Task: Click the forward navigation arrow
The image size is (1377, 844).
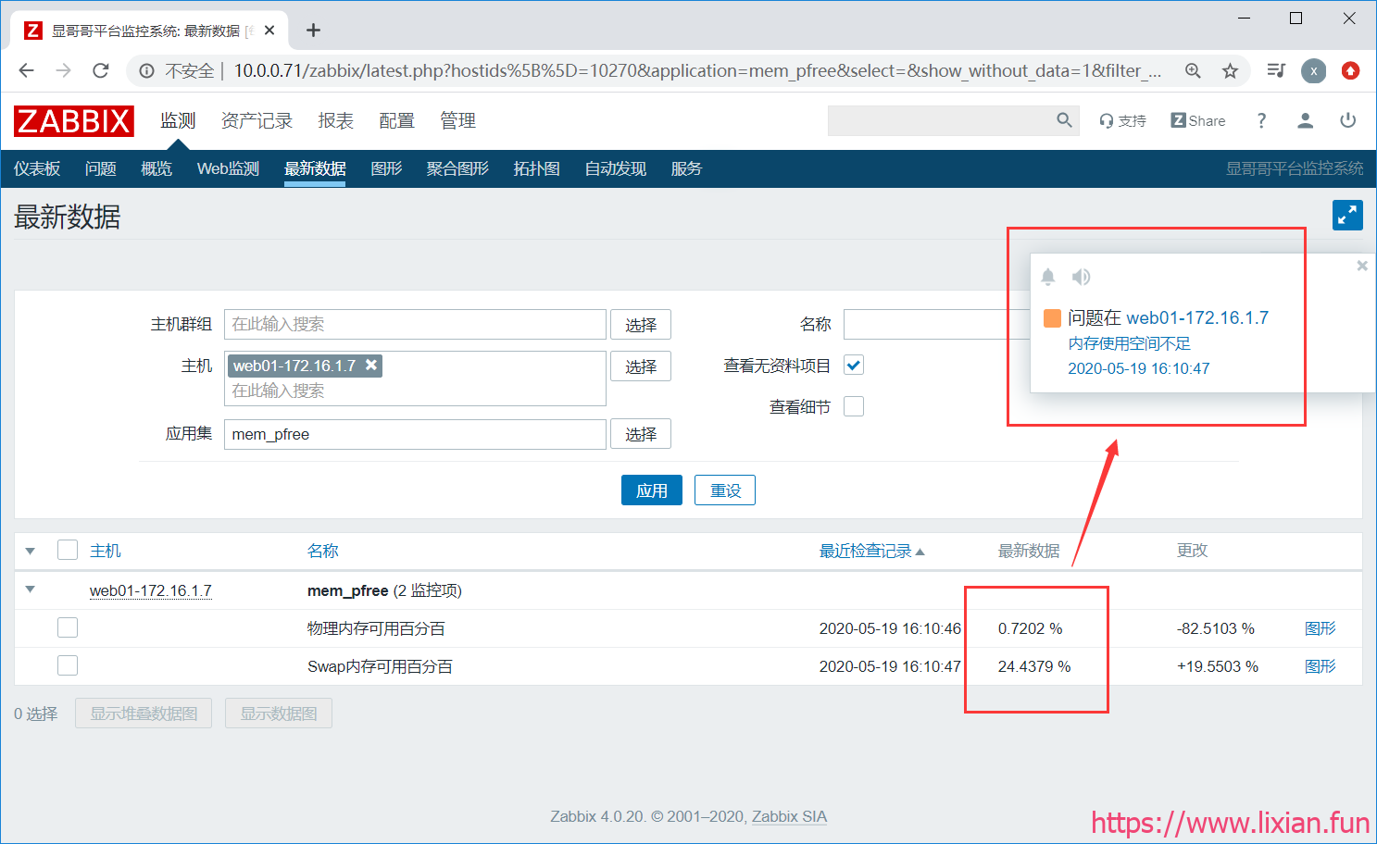Action: 63,70
